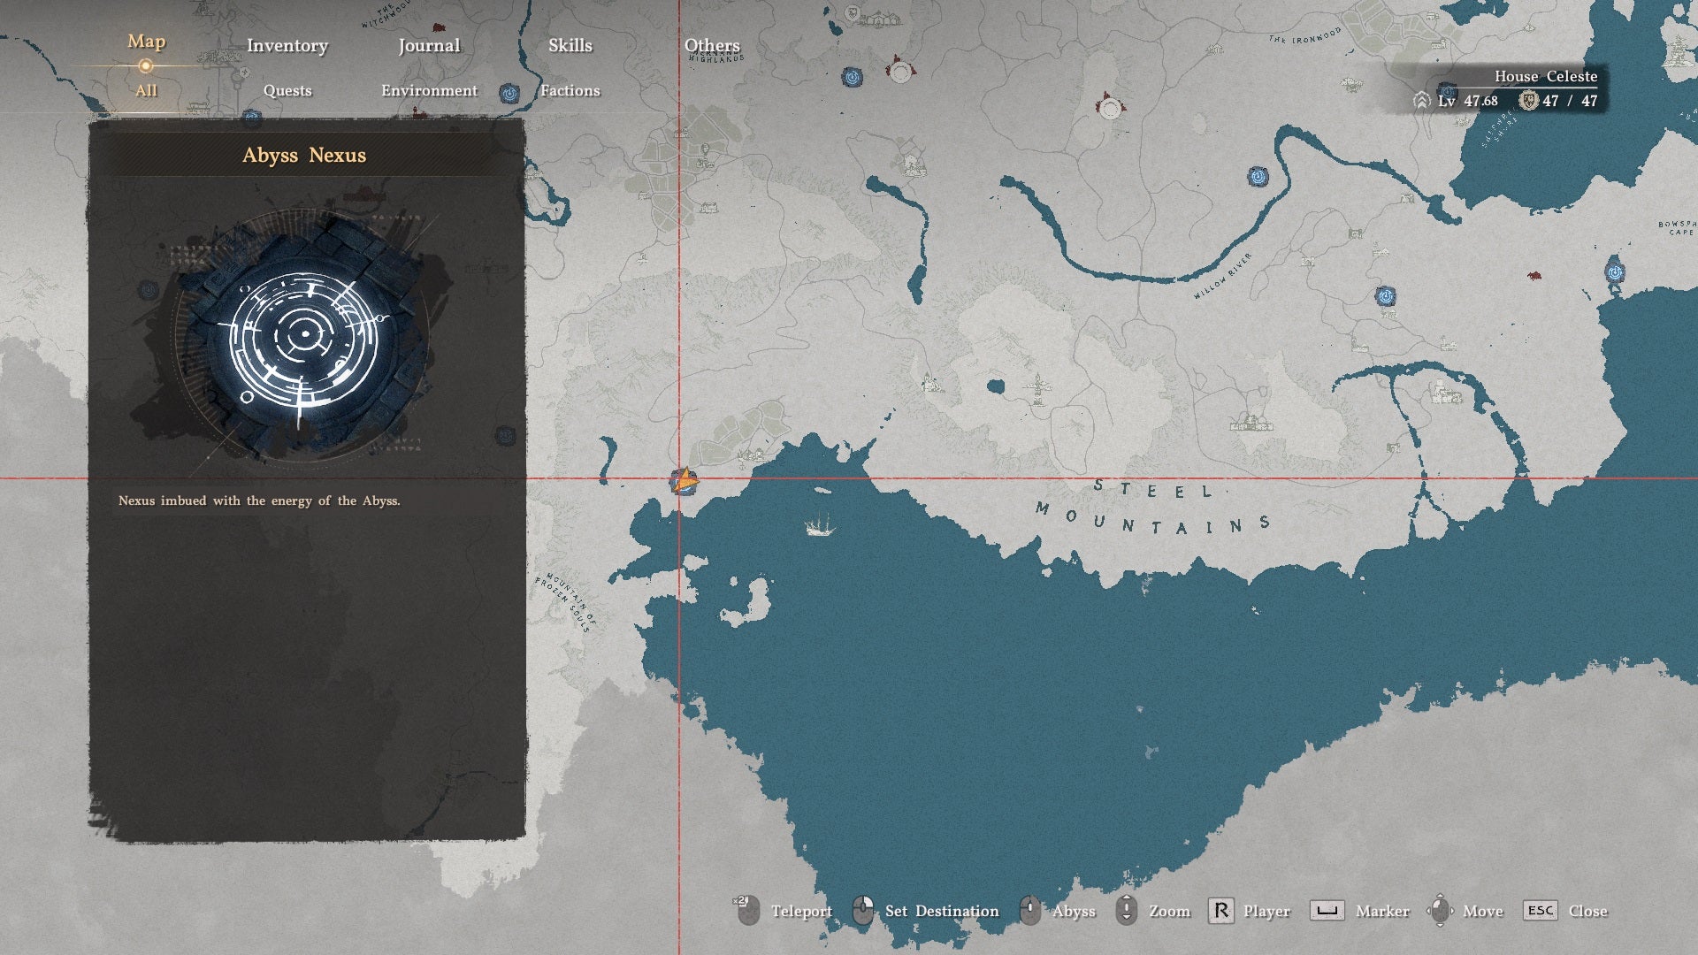Click the Teleport mouse icon
The width and height of the screenshot is (1698, 955).
point(747,910)
